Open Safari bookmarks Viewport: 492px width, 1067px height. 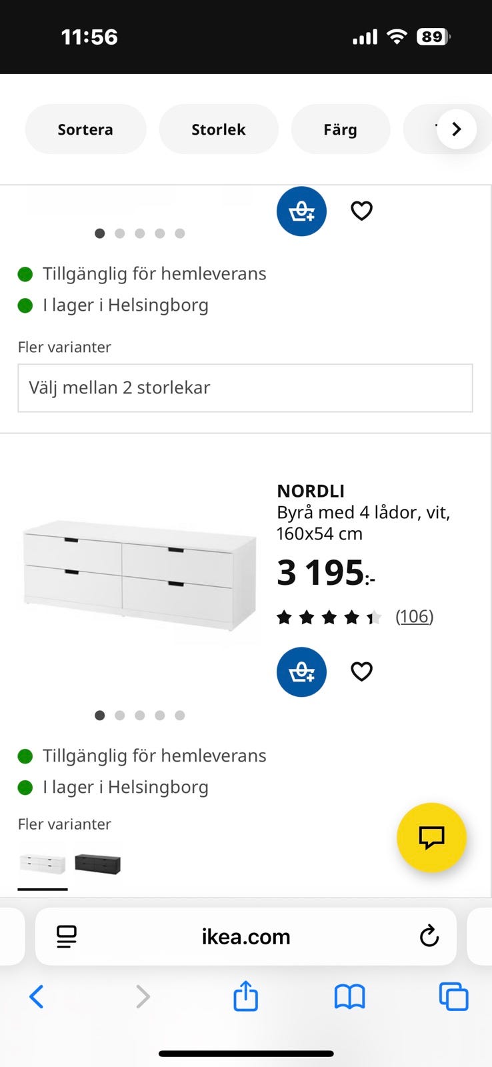349,996
